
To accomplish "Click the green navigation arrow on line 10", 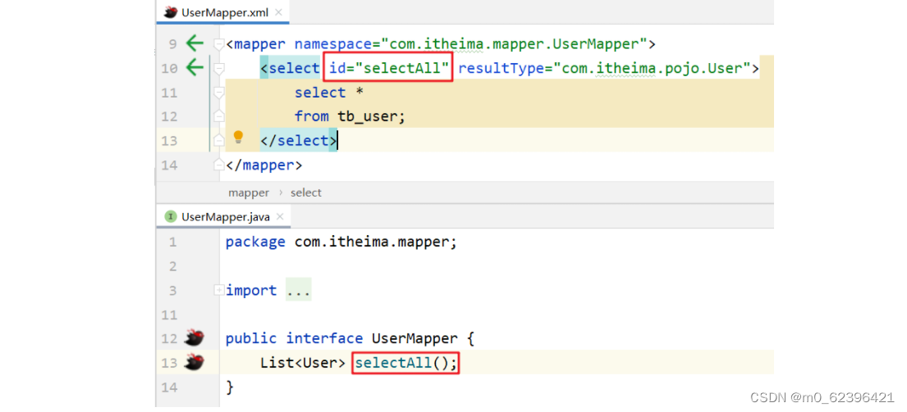I will pyautogui.click(x=195, y=67).
